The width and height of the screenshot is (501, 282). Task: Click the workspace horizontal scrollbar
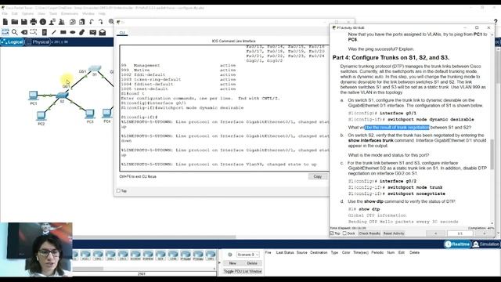pyautogui.click(x=153, y=237)
